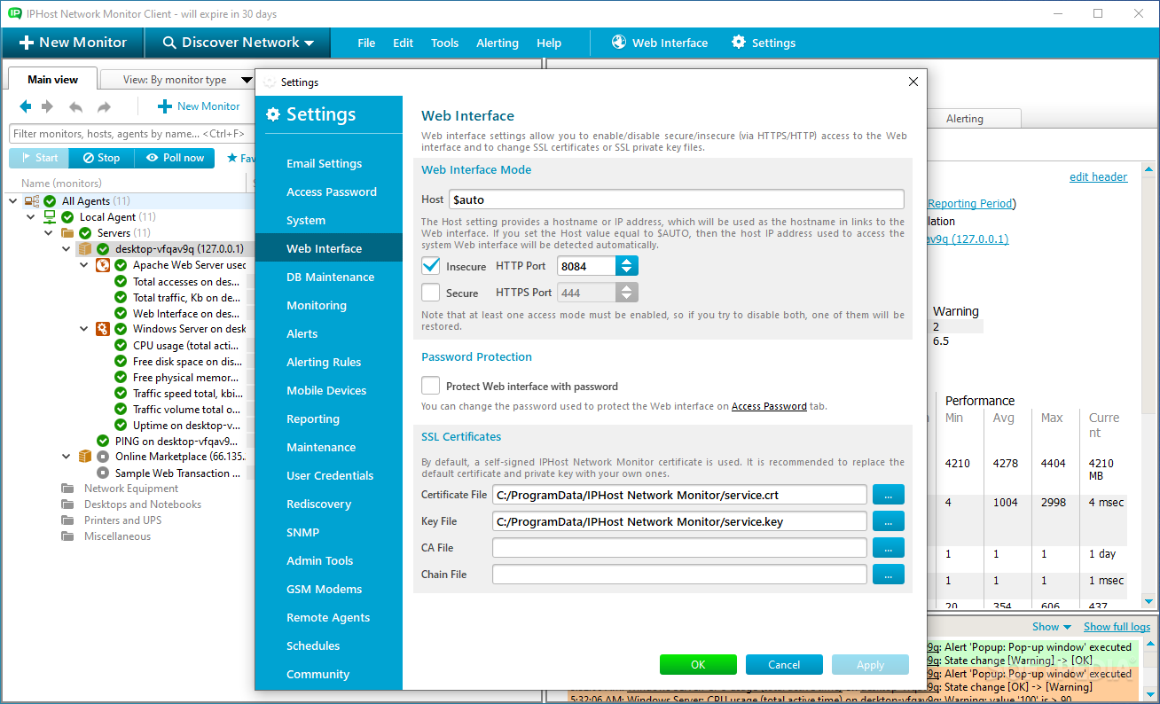Enable Protect Web interface with password
Viewport: 1160px width, 704px height.
pos(431,386)
